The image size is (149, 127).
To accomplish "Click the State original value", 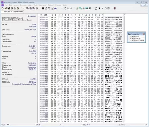I will point(34,36).
